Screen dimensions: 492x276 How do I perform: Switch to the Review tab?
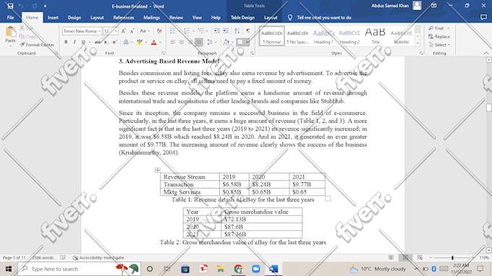coord(177,17)
